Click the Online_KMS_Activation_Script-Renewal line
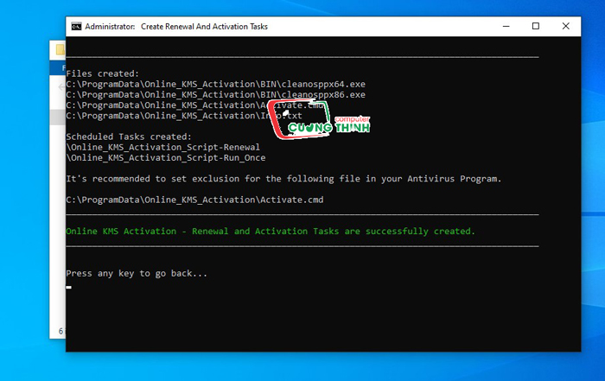Image resolution: width=605 pixels, height=381 pixels. [x=162, y=148]
